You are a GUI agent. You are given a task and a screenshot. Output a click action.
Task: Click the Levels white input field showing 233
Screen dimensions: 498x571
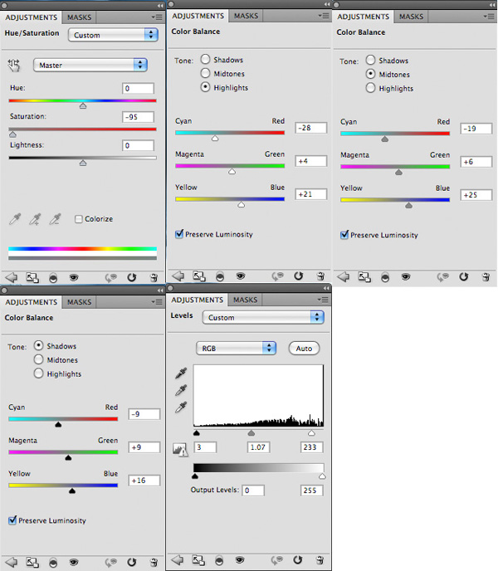click(311, 447)
